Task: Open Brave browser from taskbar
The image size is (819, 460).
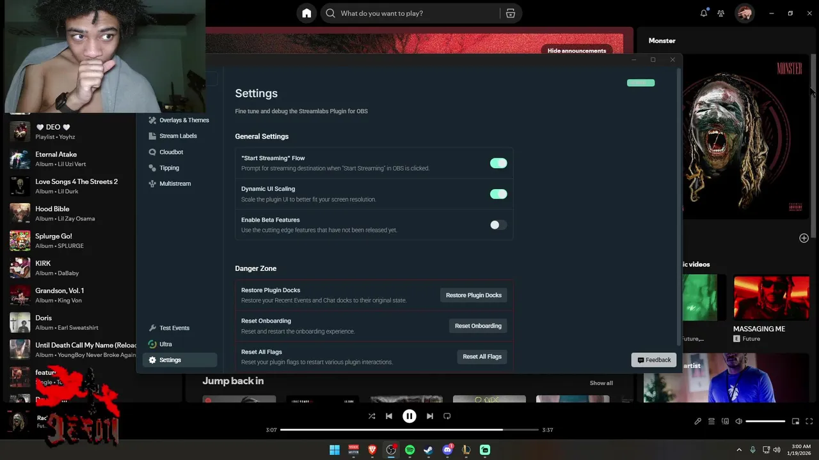Action: (372, 450)
